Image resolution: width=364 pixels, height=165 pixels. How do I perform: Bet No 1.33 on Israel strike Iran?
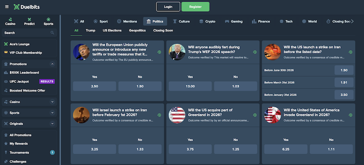pyautogui.click(x=140, y=149)
